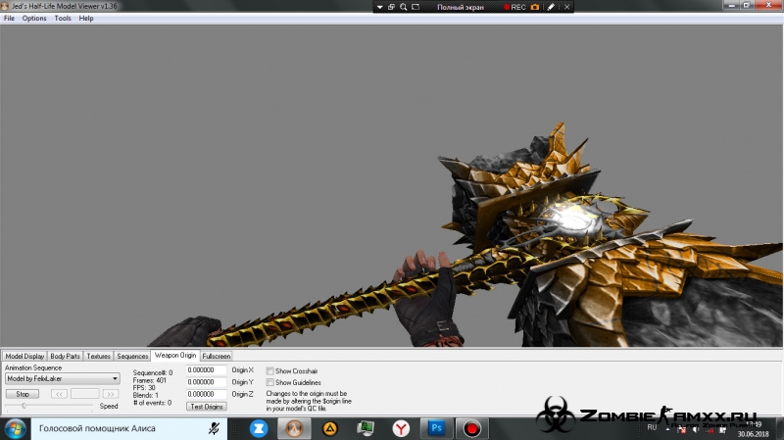Open the AIMP orange triangle taskbar icon
784x440 pixels.
click(330, 428)
